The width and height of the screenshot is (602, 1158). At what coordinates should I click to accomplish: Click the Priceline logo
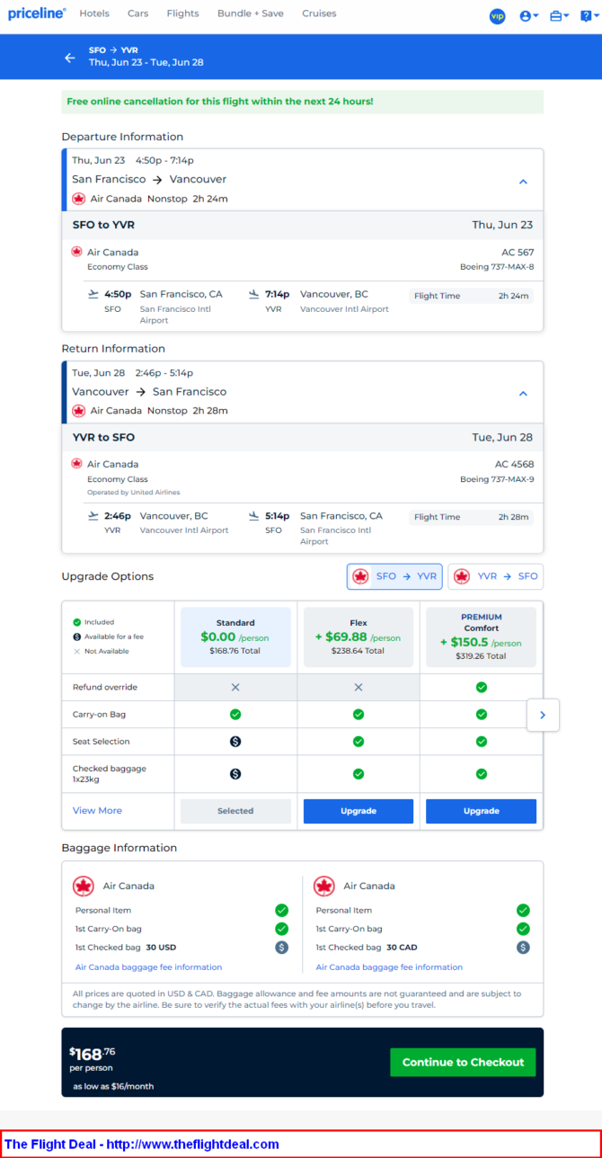37,13
